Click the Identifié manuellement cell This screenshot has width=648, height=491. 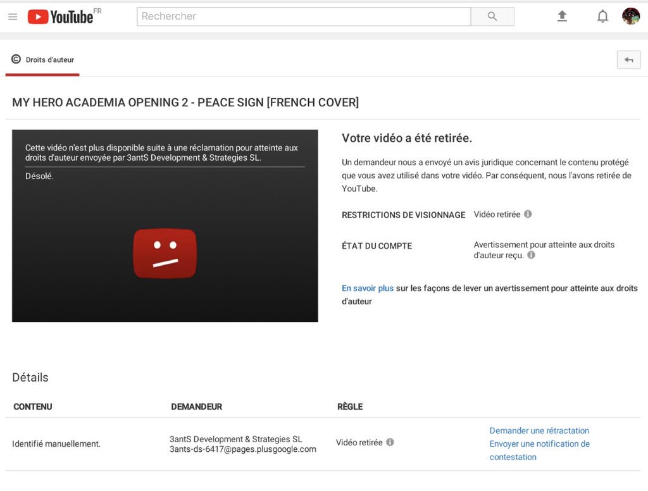coord(56,444)
